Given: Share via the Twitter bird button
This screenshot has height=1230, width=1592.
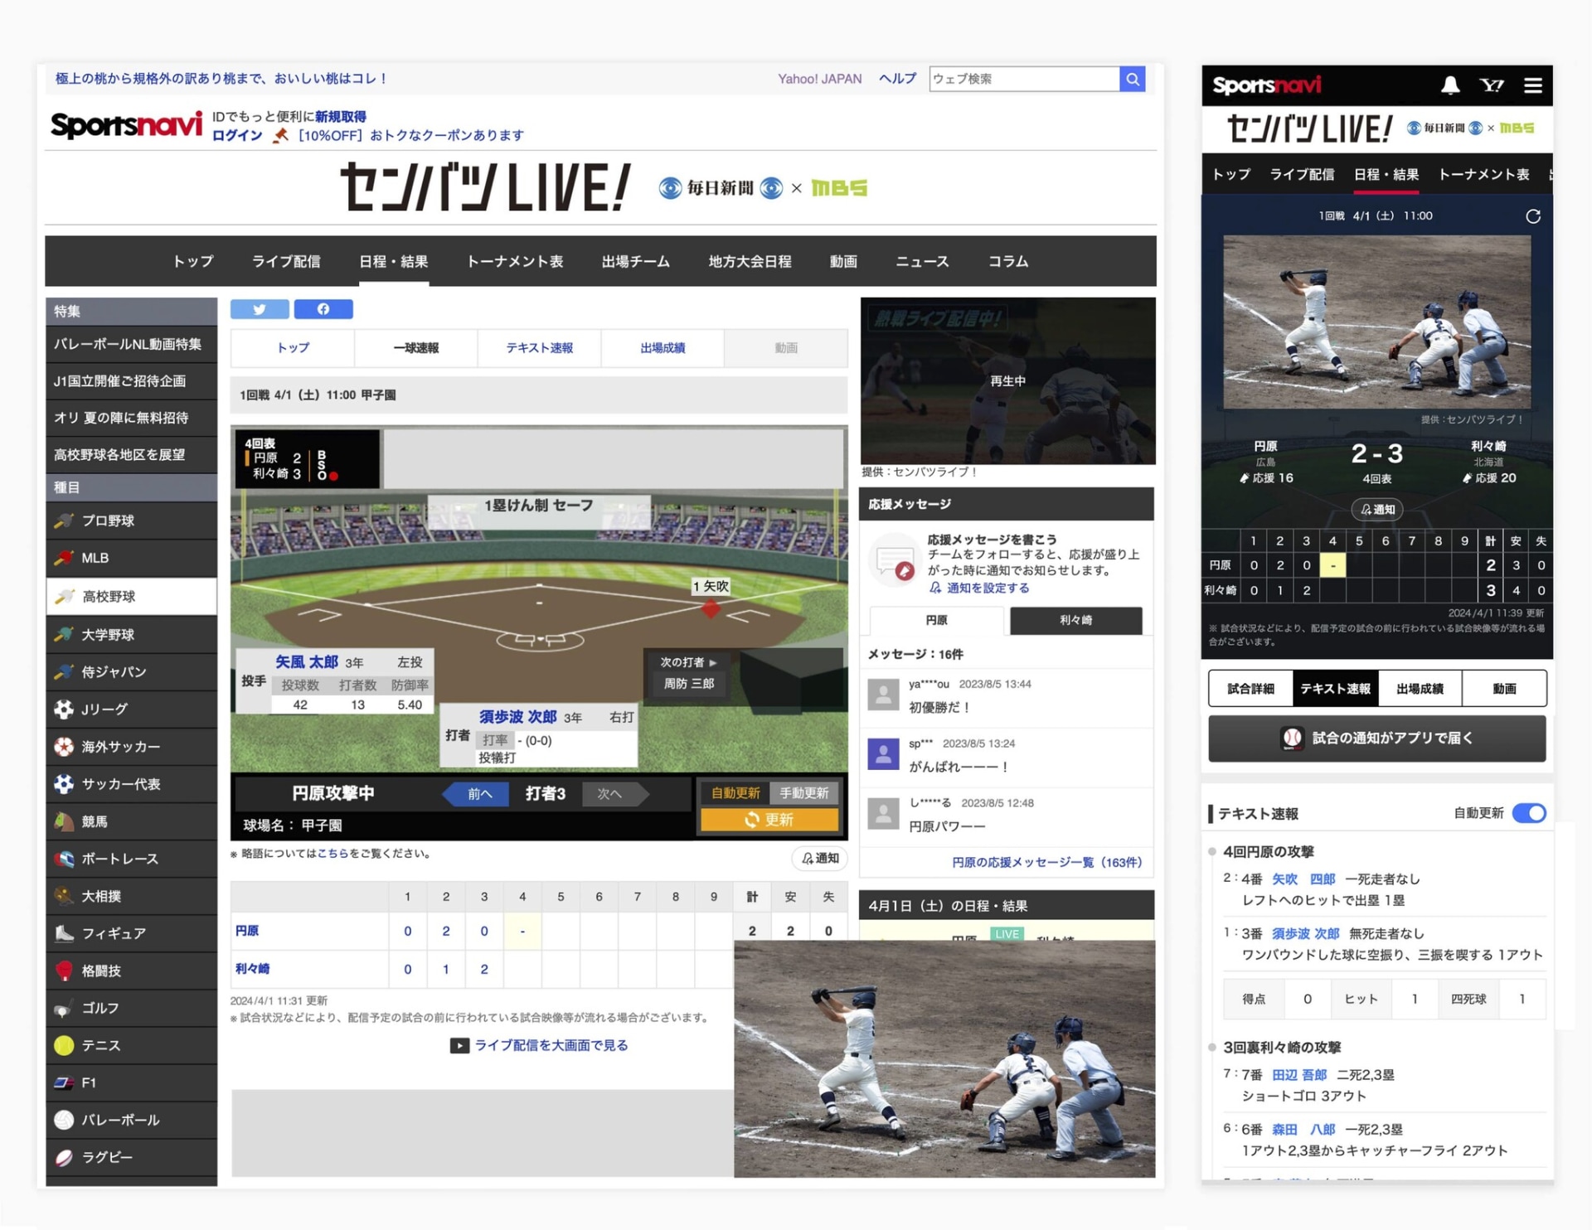Looking at the screenshot, I should tap(260, 309).
